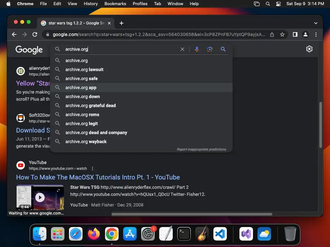The height and width of the screenshot is (247, 330).
Task: Reload the current page
Action: click(x=35, y=34)
